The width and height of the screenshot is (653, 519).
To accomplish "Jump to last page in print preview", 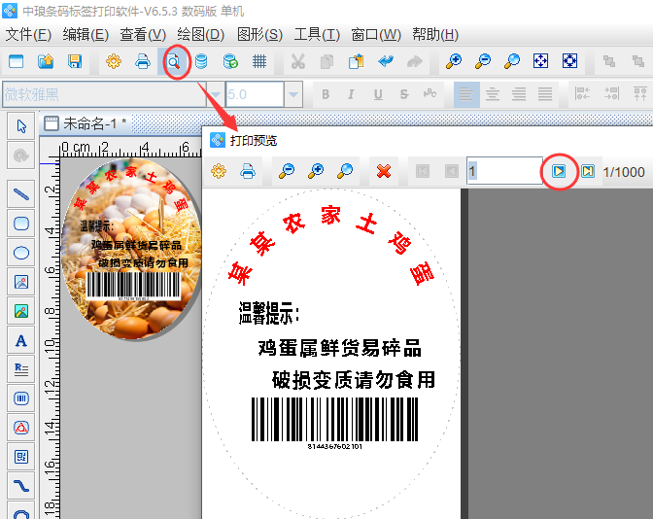I will click(588, 171).
